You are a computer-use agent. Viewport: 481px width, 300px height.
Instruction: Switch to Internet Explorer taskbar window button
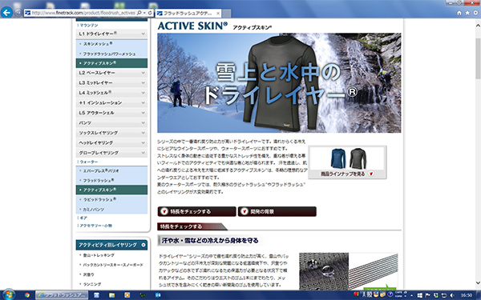pos(62,295)
